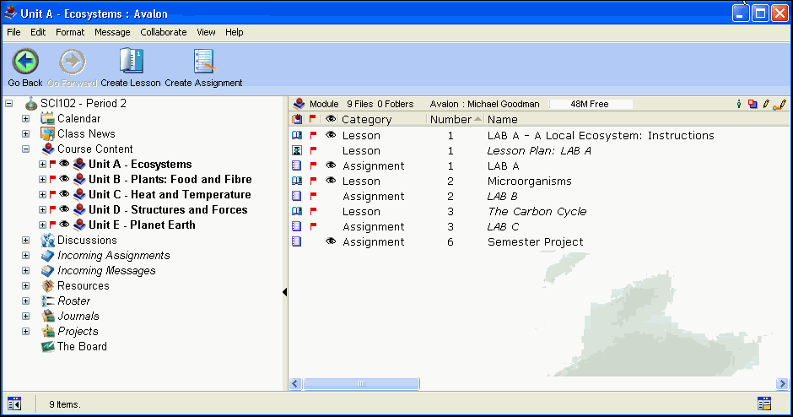Click the horizontal scrollbar thumb
This screenshot has height=417, width=793.
pos(361,383)
